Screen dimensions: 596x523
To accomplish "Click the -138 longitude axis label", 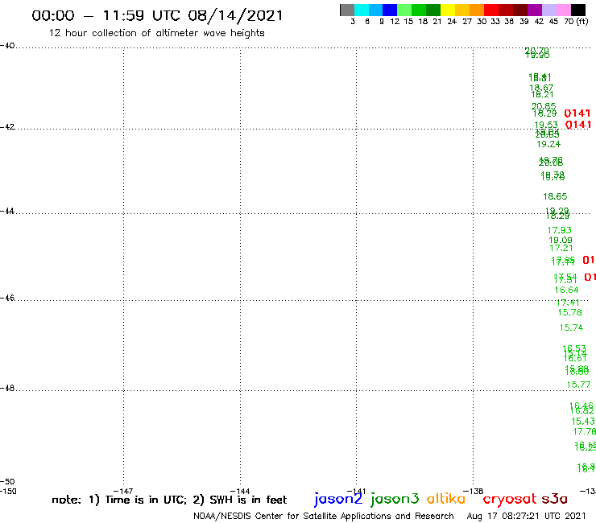I will pos(474,492).
